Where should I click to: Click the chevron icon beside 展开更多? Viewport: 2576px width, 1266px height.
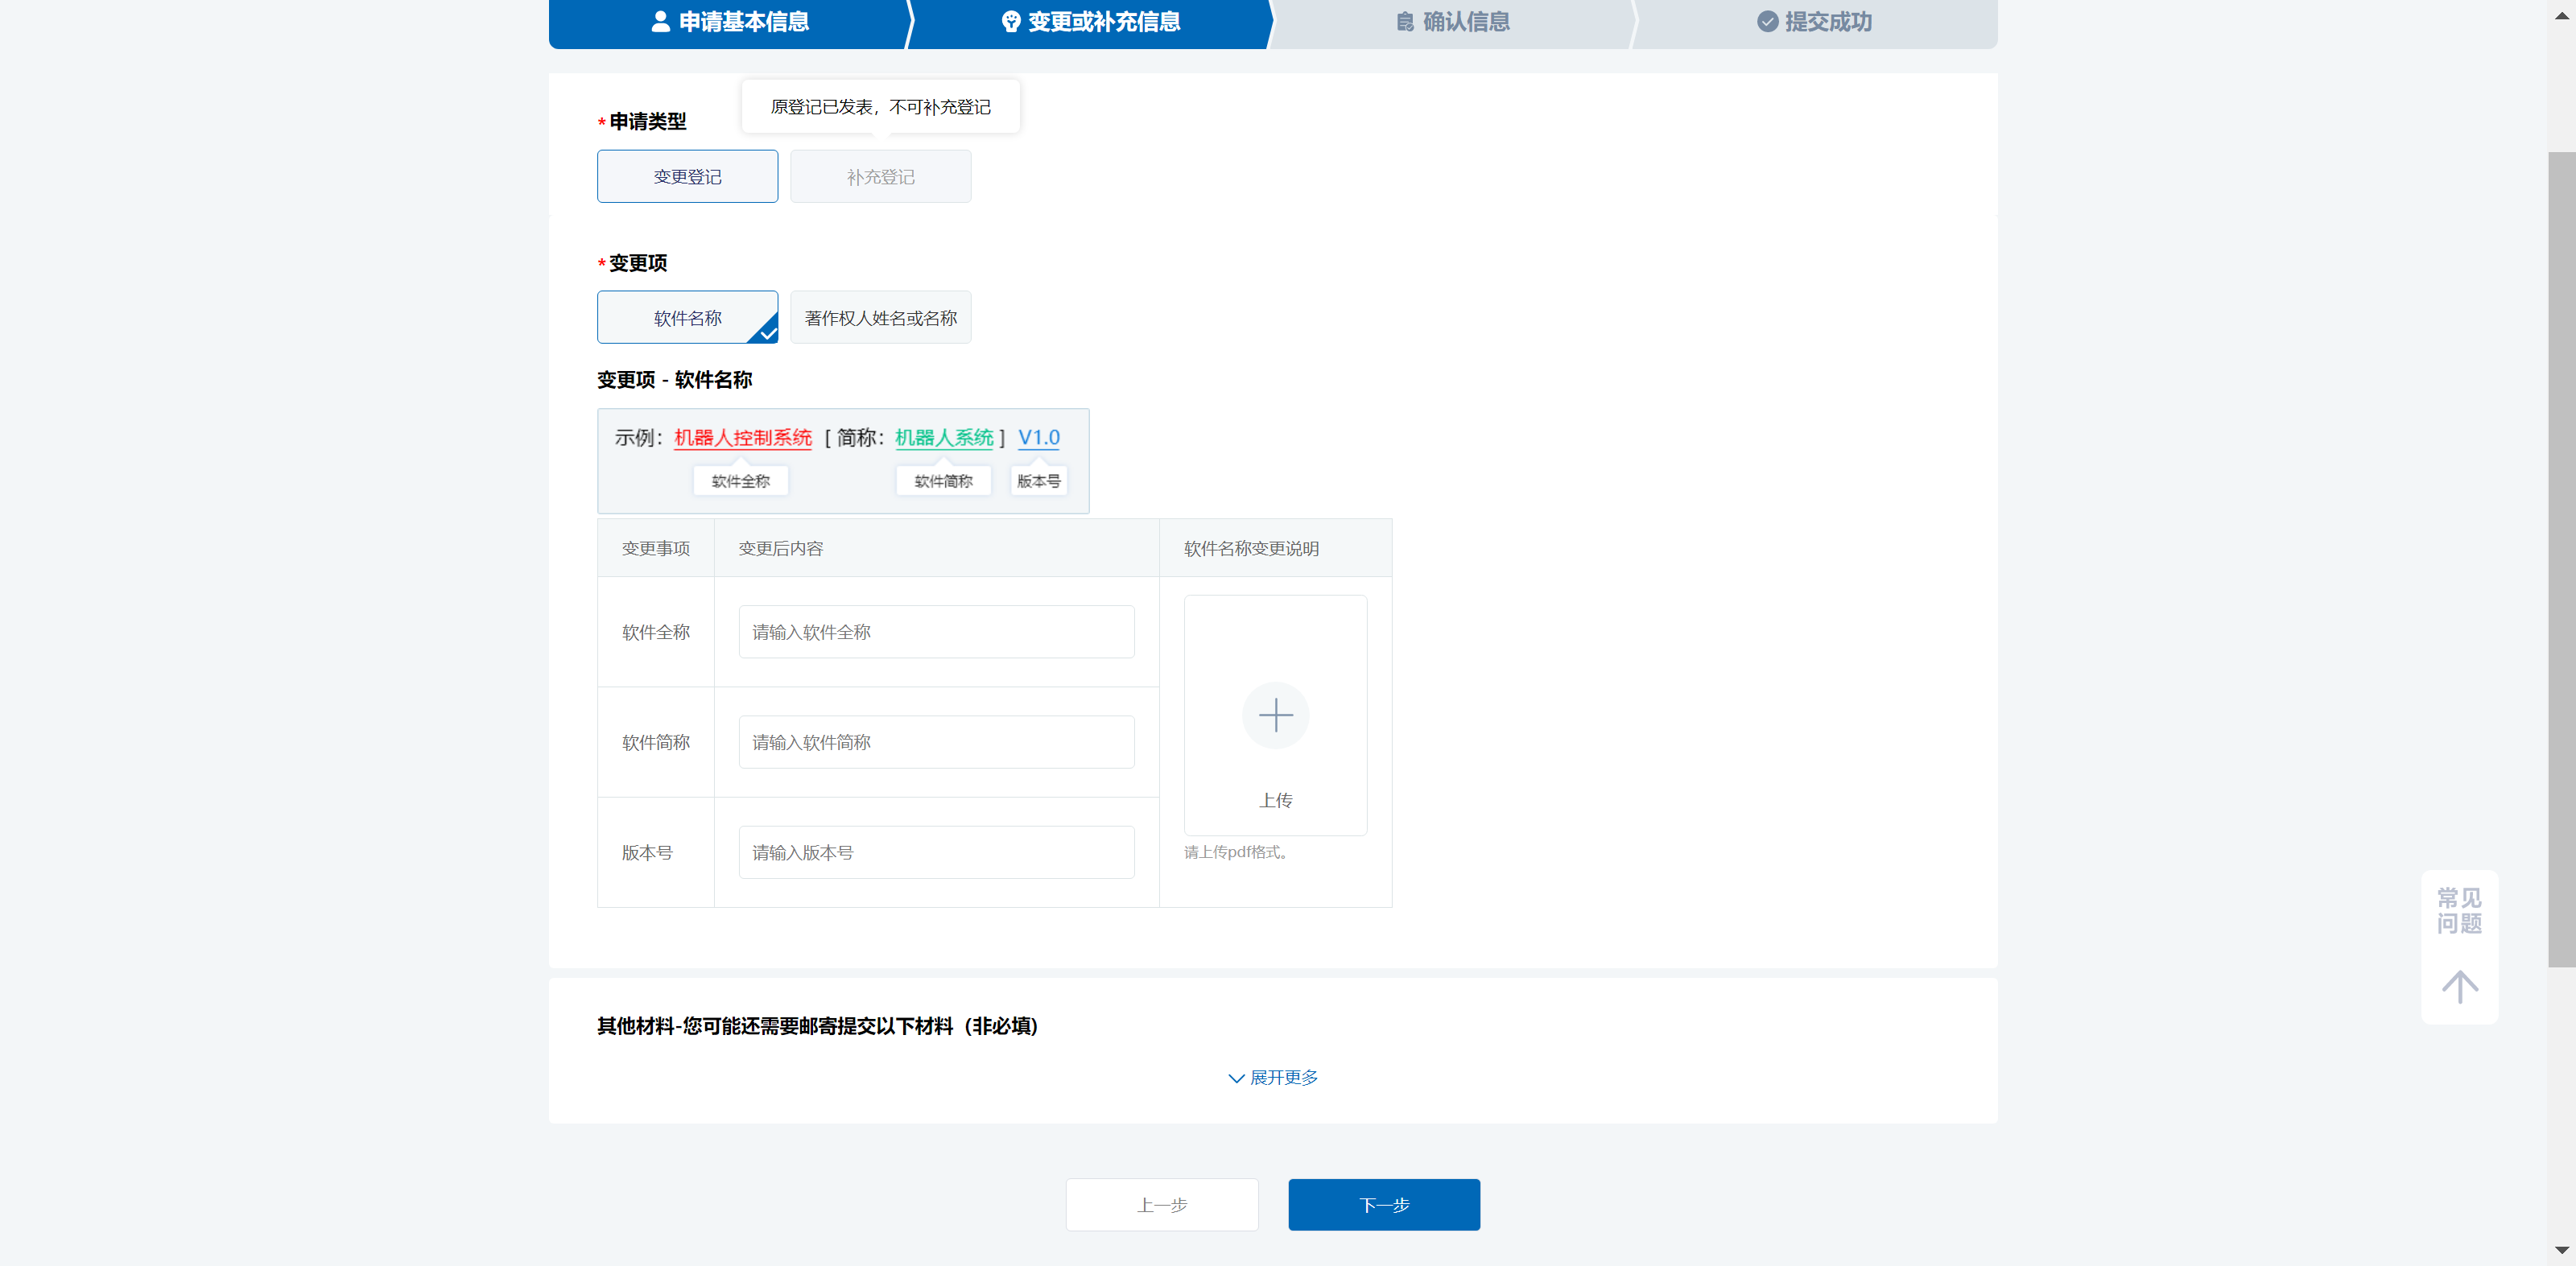(1236, 1078)
